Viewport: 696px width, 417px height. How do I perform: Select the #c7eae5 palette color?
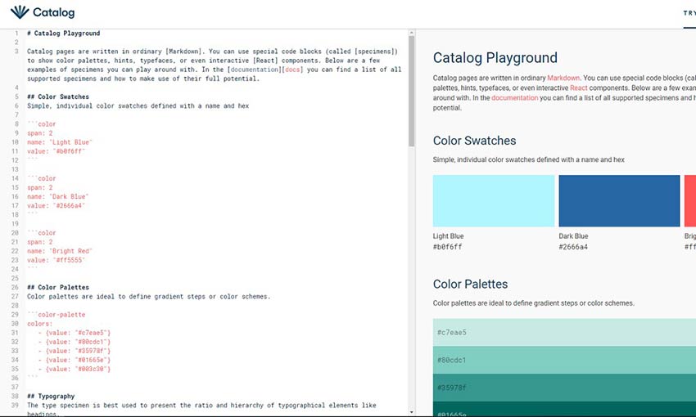564,332
